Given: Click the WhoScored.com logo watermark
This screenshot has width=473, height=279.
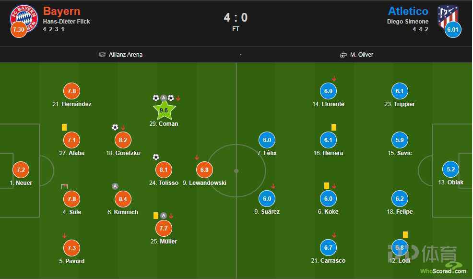Looking at the screenshot, I should 443,269.
